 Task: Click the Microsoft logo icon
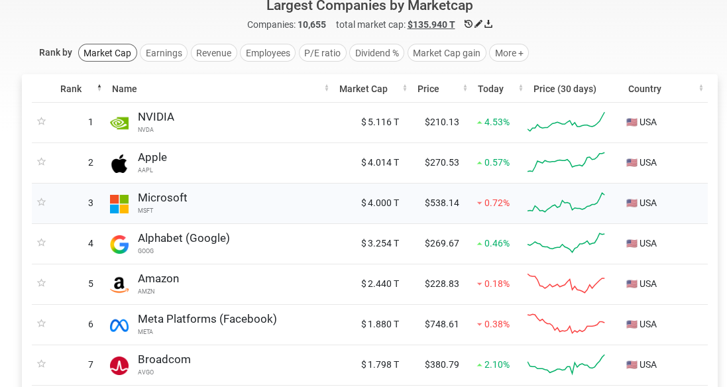click(119, 203)
